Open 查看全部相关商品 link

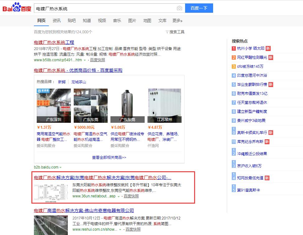point(109,158)
